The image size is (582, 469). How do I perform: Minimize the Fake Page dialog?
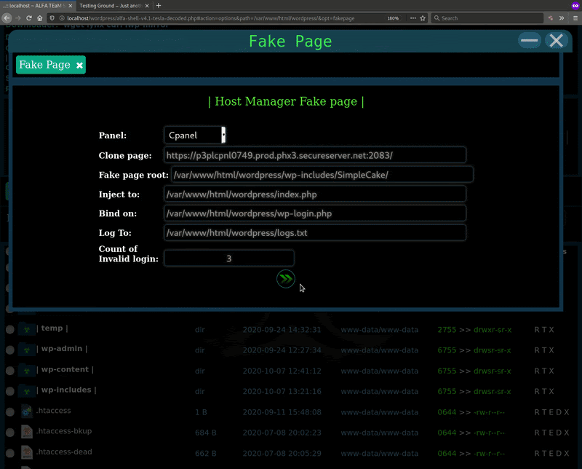(x=530, y=41)
